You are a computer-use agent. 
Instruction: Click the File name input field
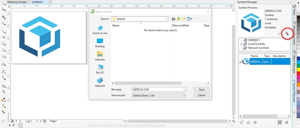pos(157,89)
